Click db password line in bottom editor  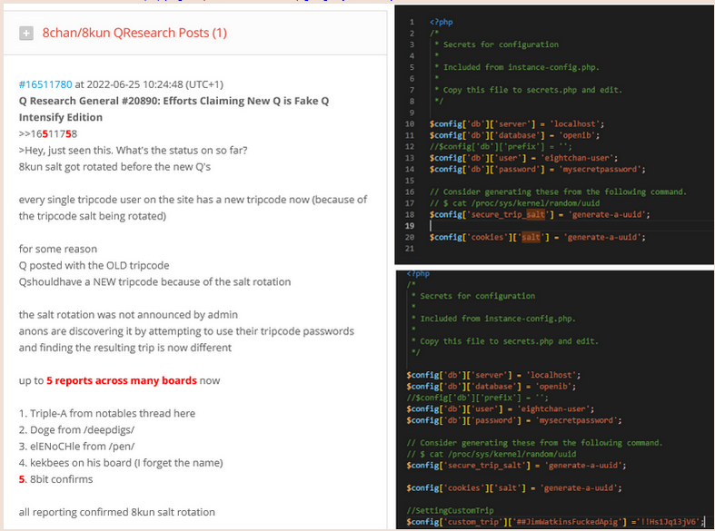coord(514,420)
